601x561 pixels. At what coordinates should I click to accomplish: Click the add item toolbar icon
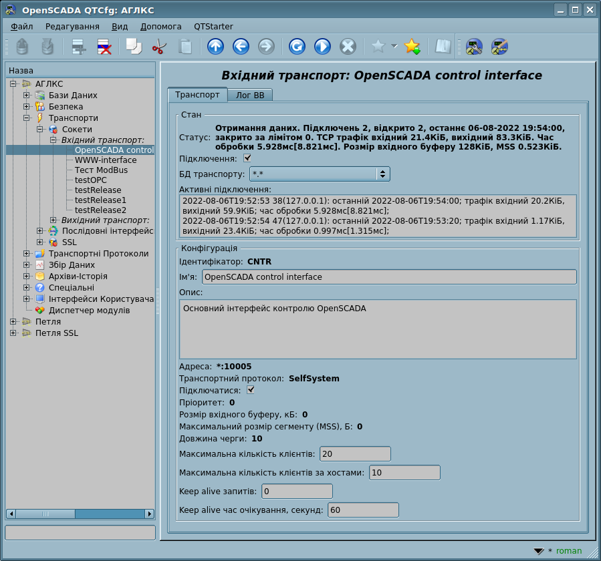point(79,47)
